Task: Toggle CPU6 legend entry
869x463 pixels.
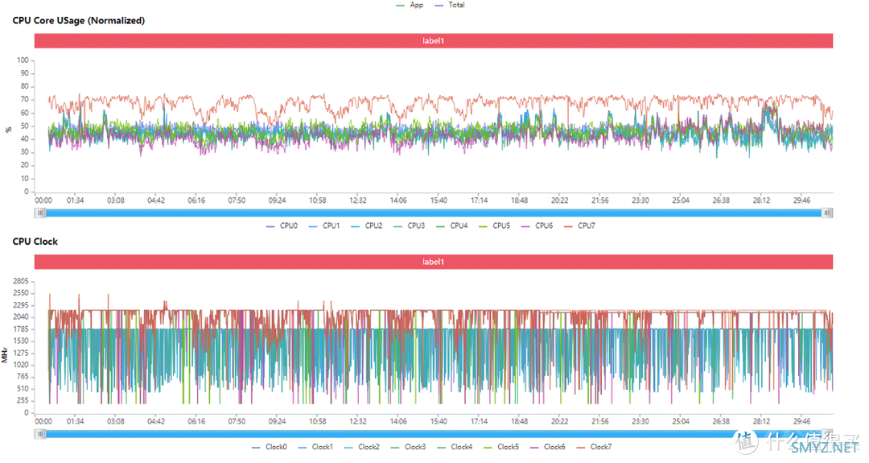Action: (x=537, y=225)
